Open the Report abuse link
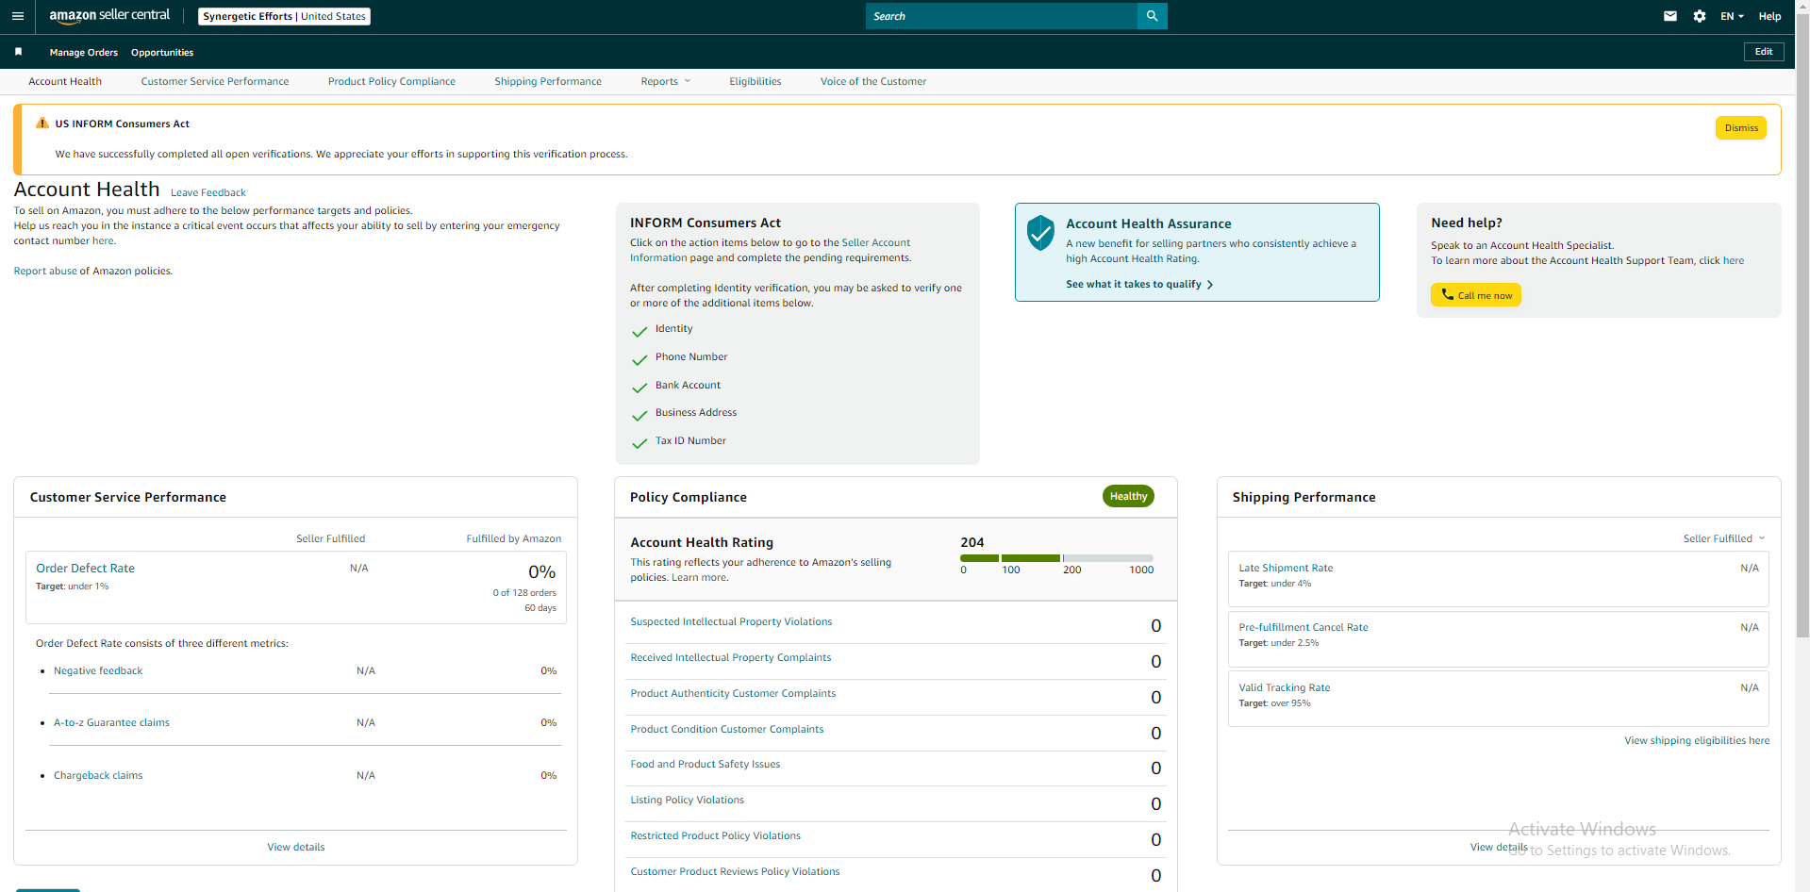 (45, 271)
